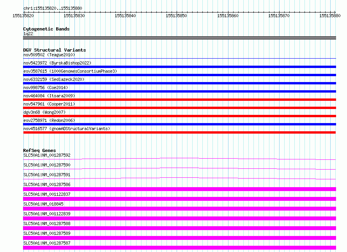Click blue bar under esv3587615
The width and height of the screenshot is (347, 252).
pyautogui.click(x=179, y=75)
